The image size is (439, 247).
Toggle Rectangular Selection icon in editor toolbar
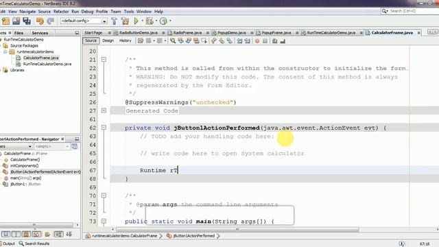(x=204, y=41)
